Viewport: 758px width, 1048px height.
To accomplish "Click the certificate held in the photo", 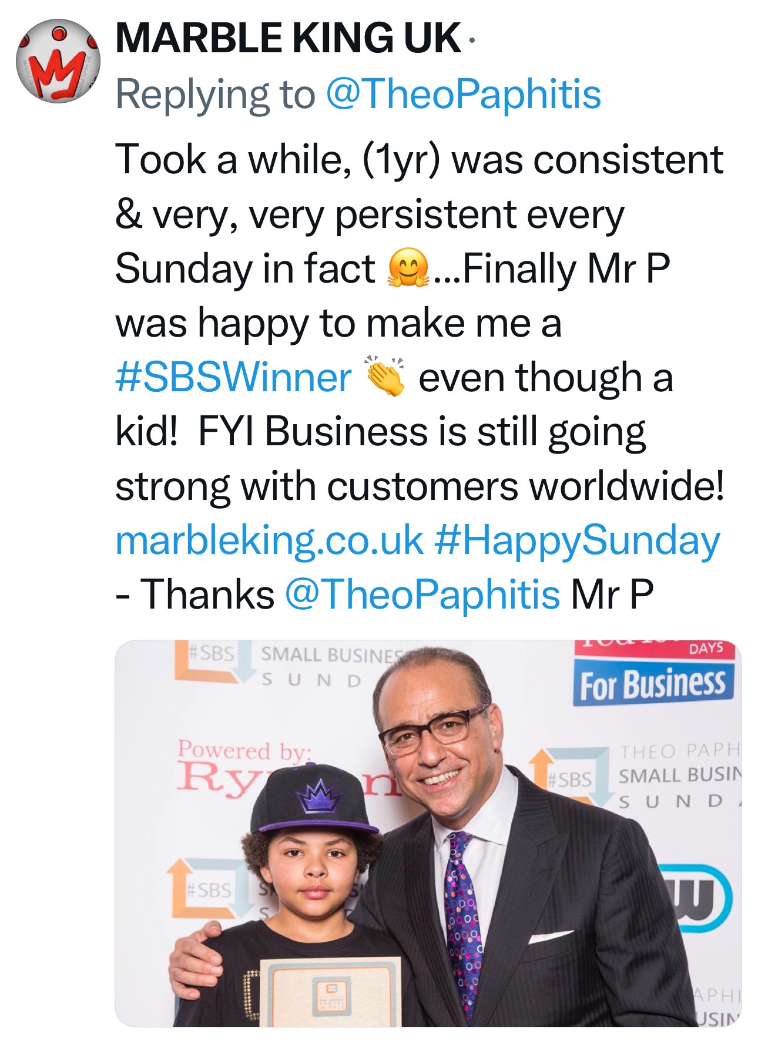I will coord(331,993).
